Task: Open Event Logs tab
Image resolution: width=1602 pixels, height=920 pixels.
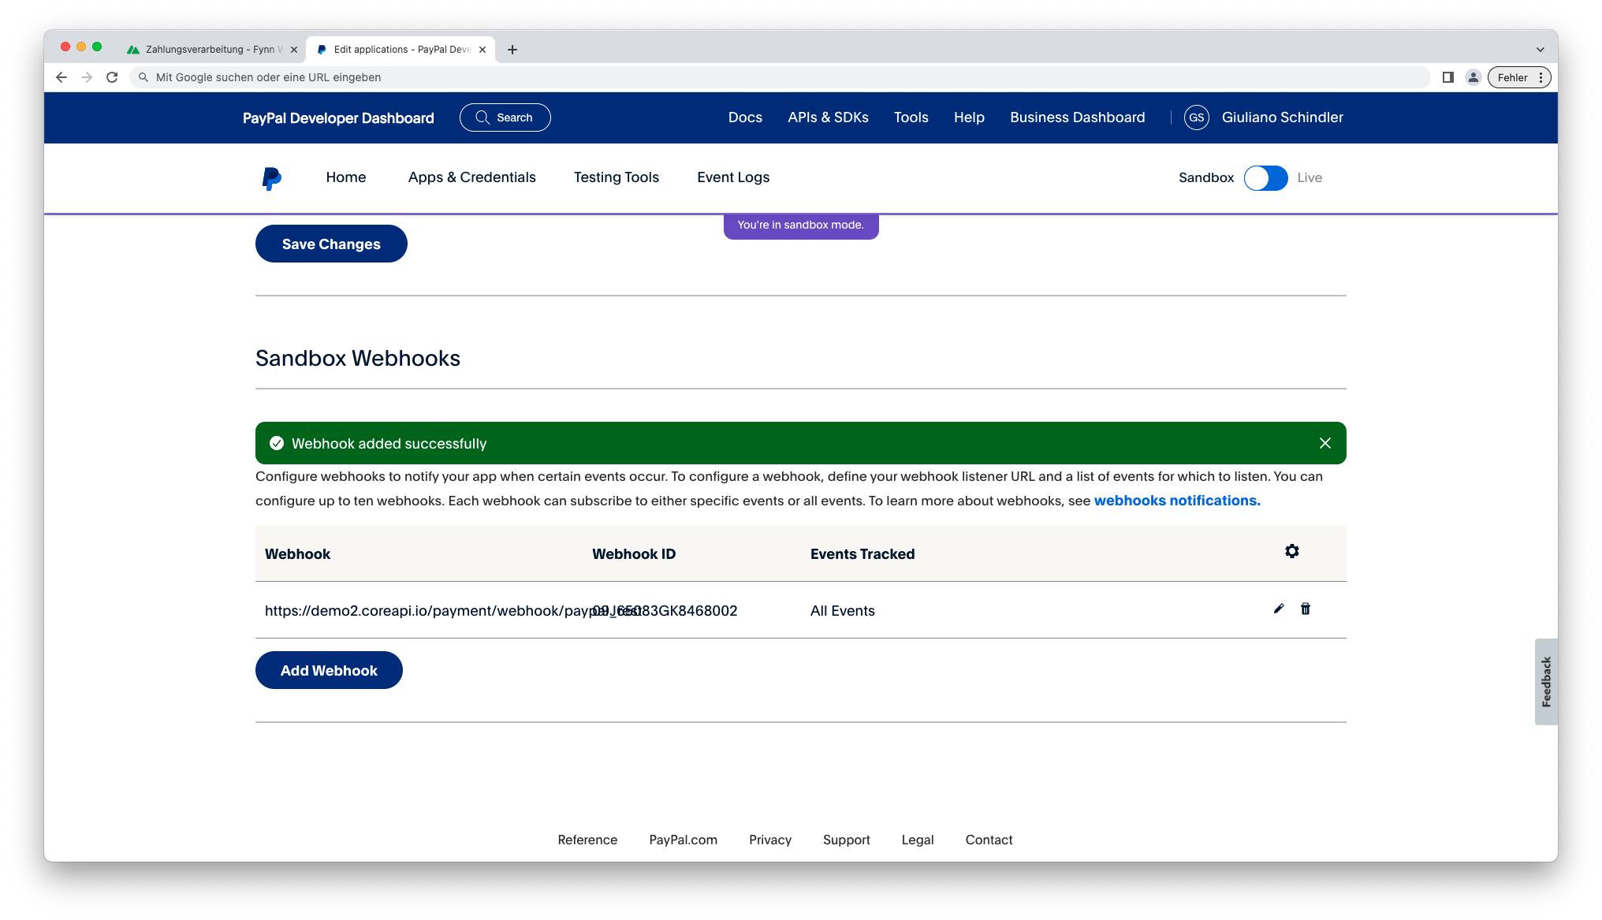Action: coord(733,177)
